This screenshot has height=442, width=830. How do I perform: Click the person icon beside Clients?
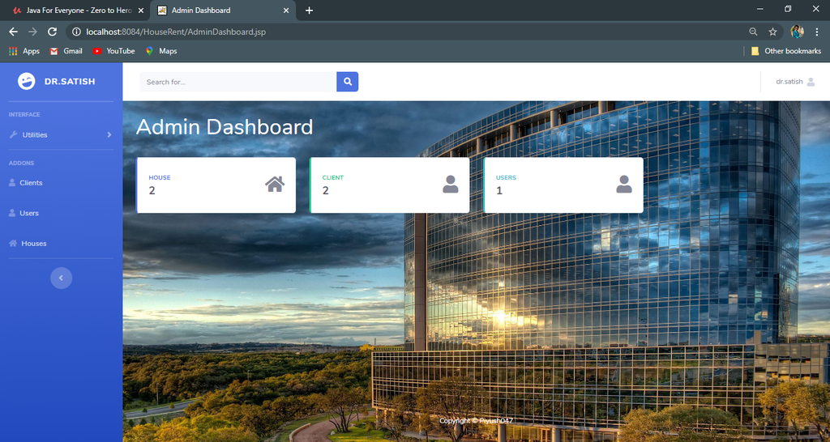tap(12, 182)
